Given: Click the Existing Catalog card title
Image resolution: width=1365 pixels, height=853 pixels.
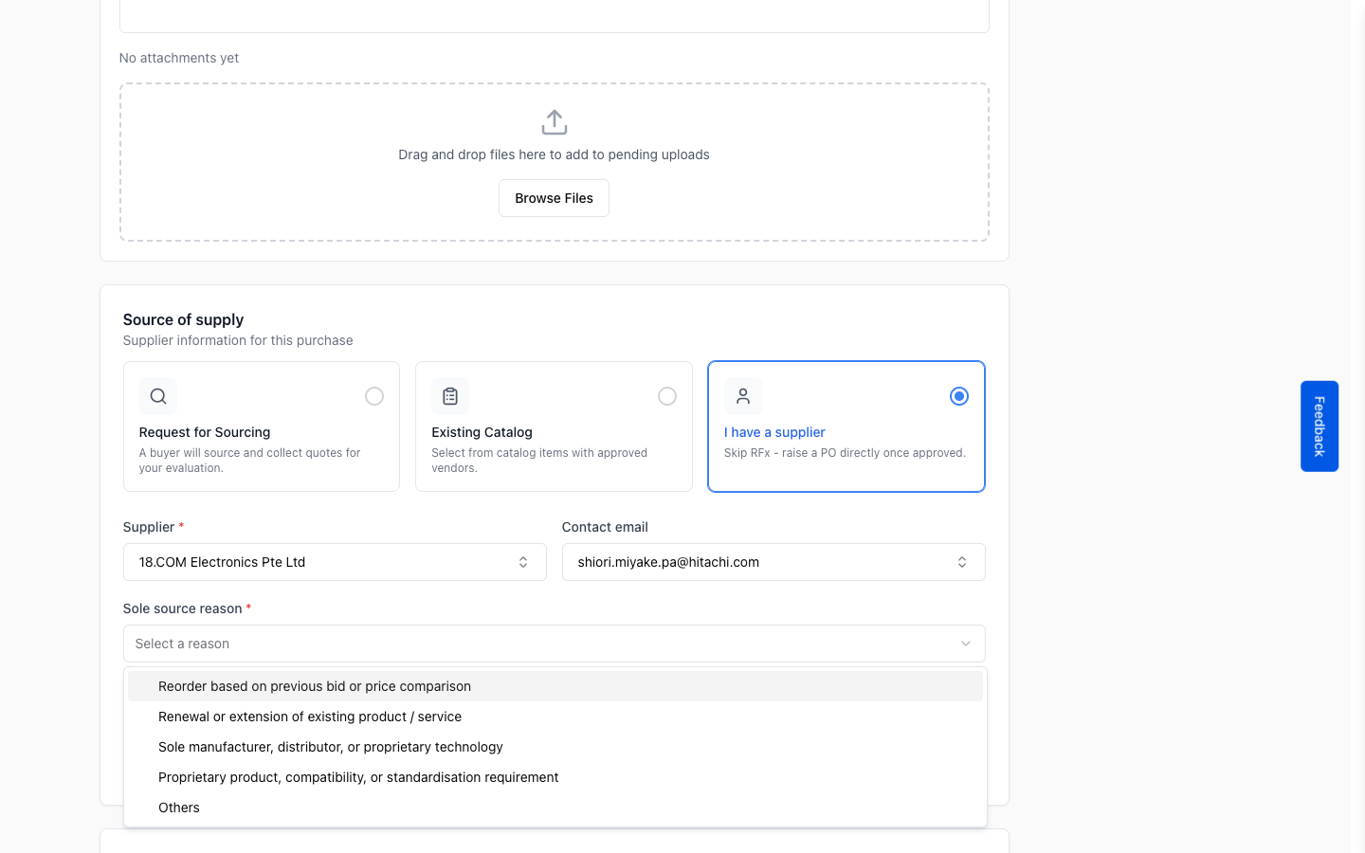Looking at the screenshot, I should click(x=482, y=432).
